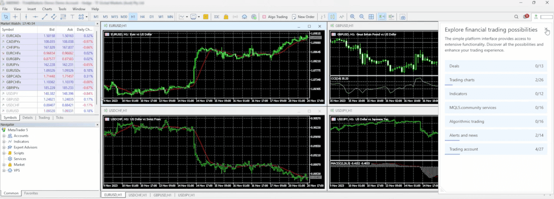Zoom in the chart
The height and width of the screenshot is (199, 554).
pos(352,17)
